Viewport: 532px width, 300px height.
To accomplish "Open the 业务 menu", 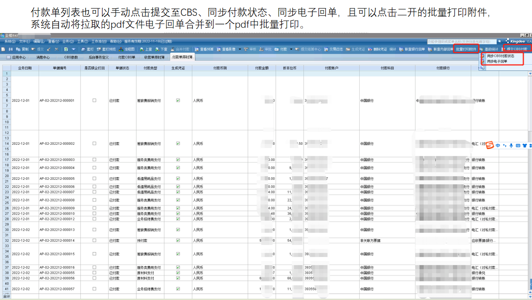I will [x=68, y=41].
